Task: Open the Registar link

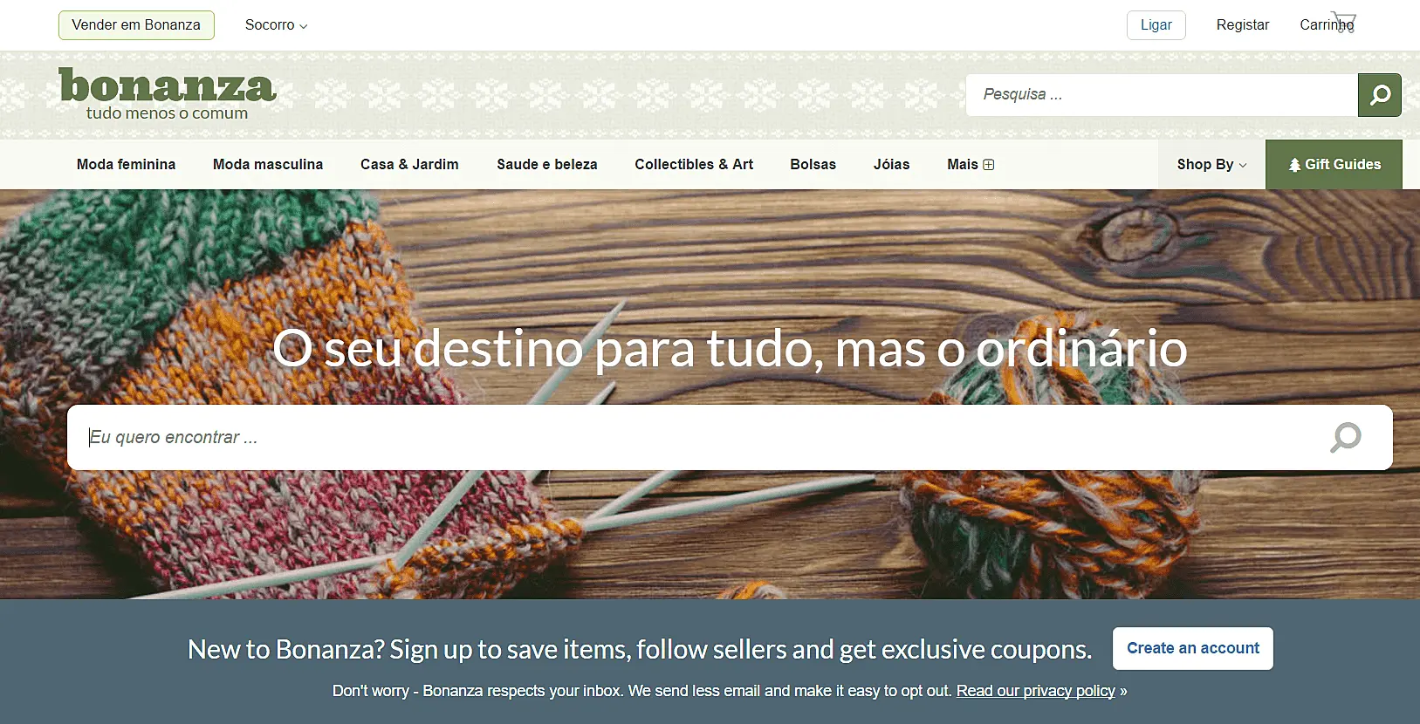Action: pyautogui.click(x=1242, y=25)
